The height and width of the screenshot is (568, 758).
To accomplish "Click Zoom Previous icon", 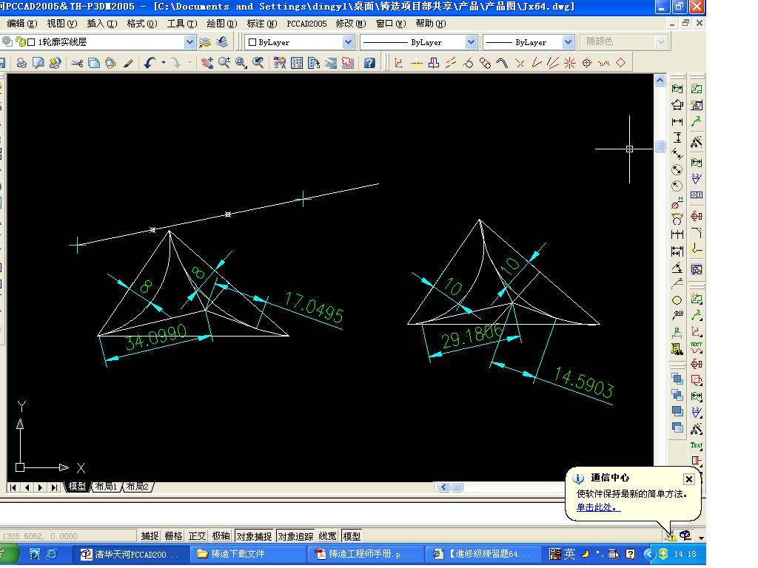I will (x=258, y=64).
